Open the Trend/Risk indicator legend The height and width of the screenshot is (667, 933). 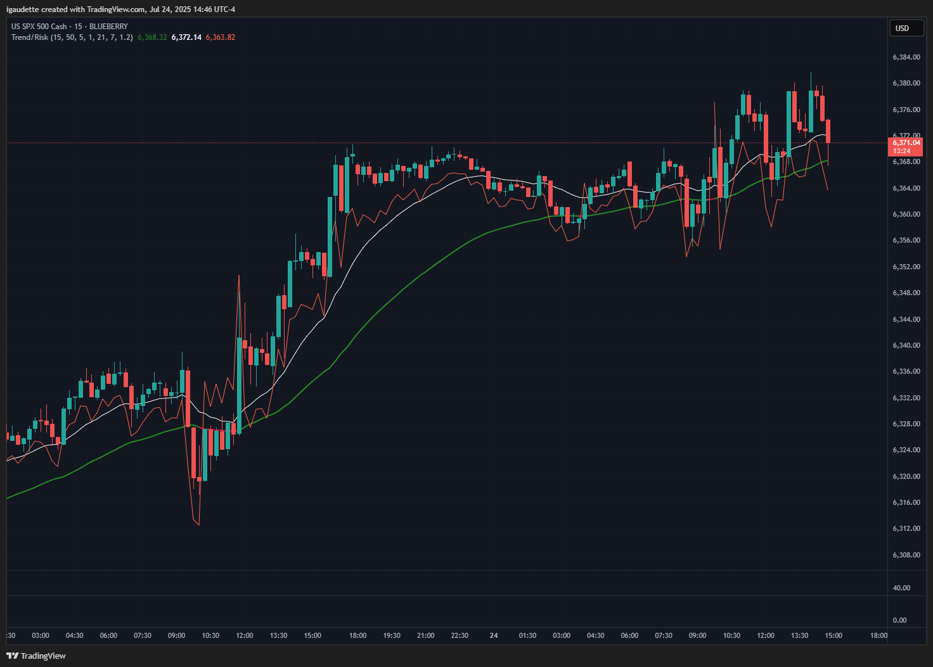click(x=72, y=37)
